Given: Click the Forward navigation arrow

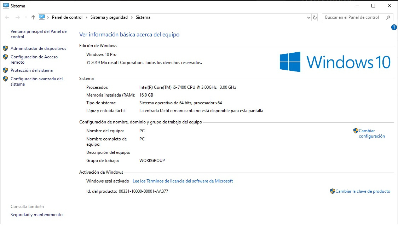Looking at the screenshot, I should pos(18,17).
